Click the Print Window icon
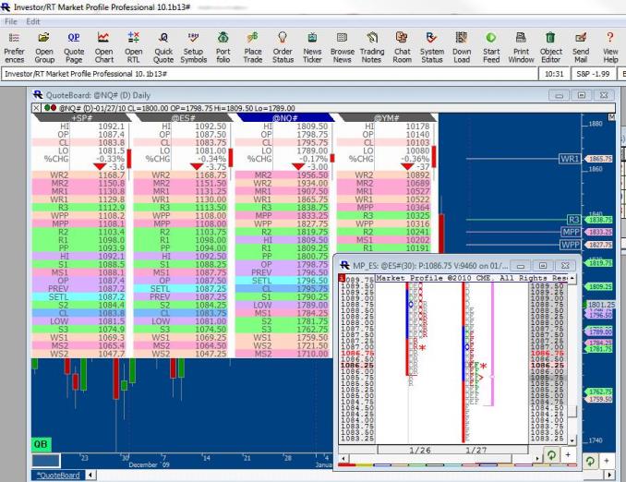 (521, 47)
